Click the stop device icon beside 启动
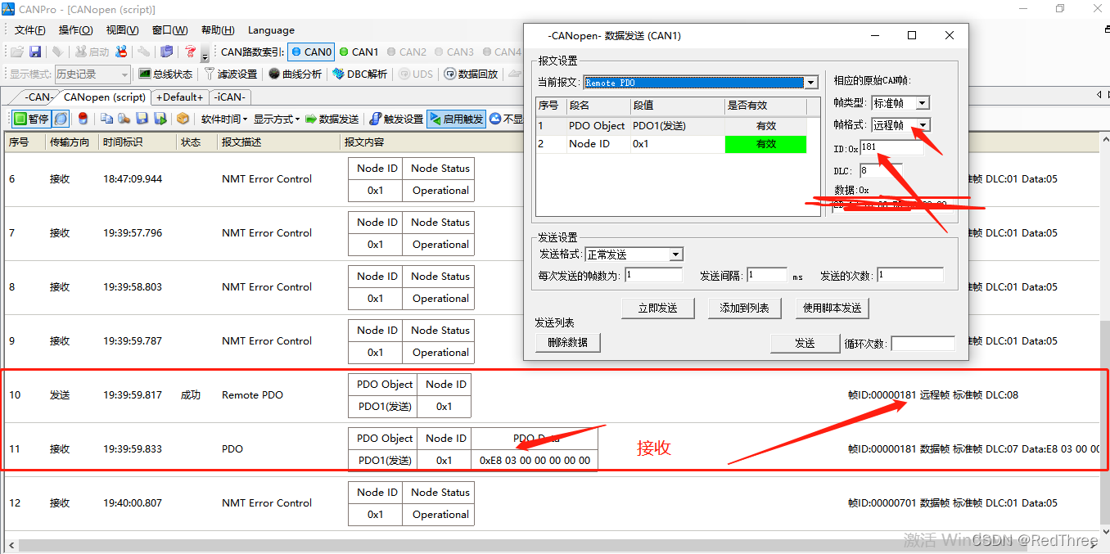 (x=121, y=52)
